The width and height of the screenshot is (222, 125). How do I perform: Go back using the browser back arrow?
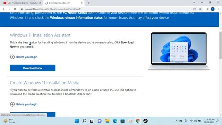click(4, 9)
